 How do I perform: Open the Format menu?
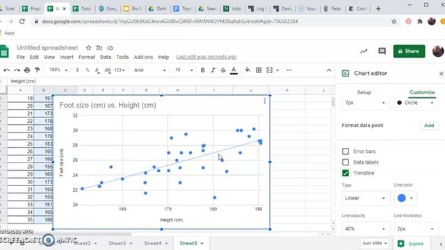pos(87,57)
